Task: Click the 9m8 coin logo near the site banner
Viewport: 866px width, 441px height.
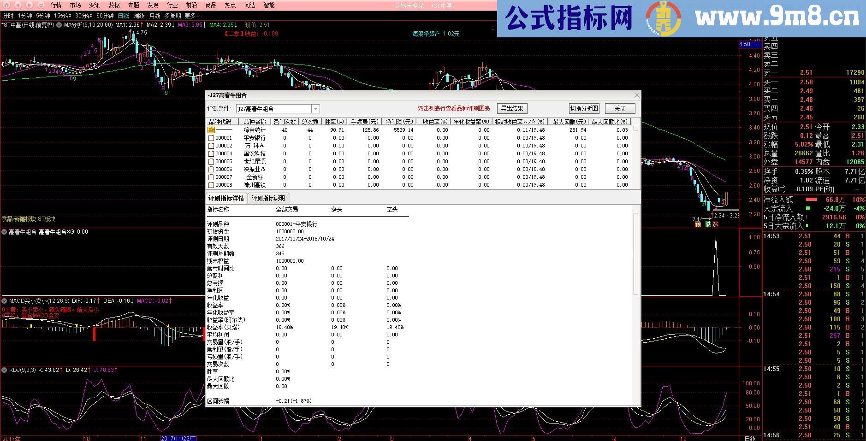Action: pyautogui.click(x=663, y=18)
